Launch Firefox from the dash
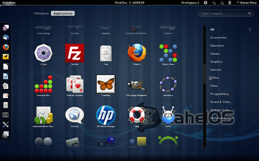 click(6, 47)
